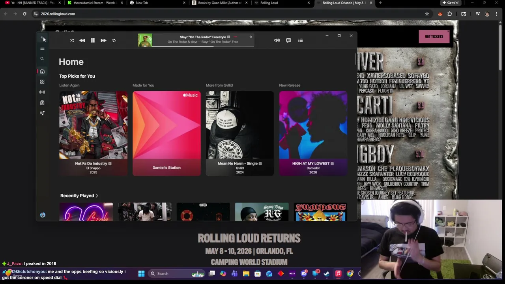Open Microsoft Teams from the taskbar

point(235,273)
